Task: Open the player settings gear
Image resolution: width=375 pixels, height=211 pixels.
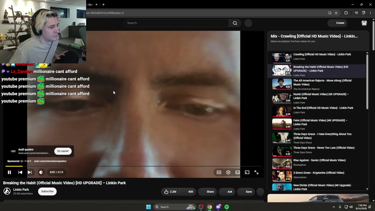Action: click(x=228, y=172)
